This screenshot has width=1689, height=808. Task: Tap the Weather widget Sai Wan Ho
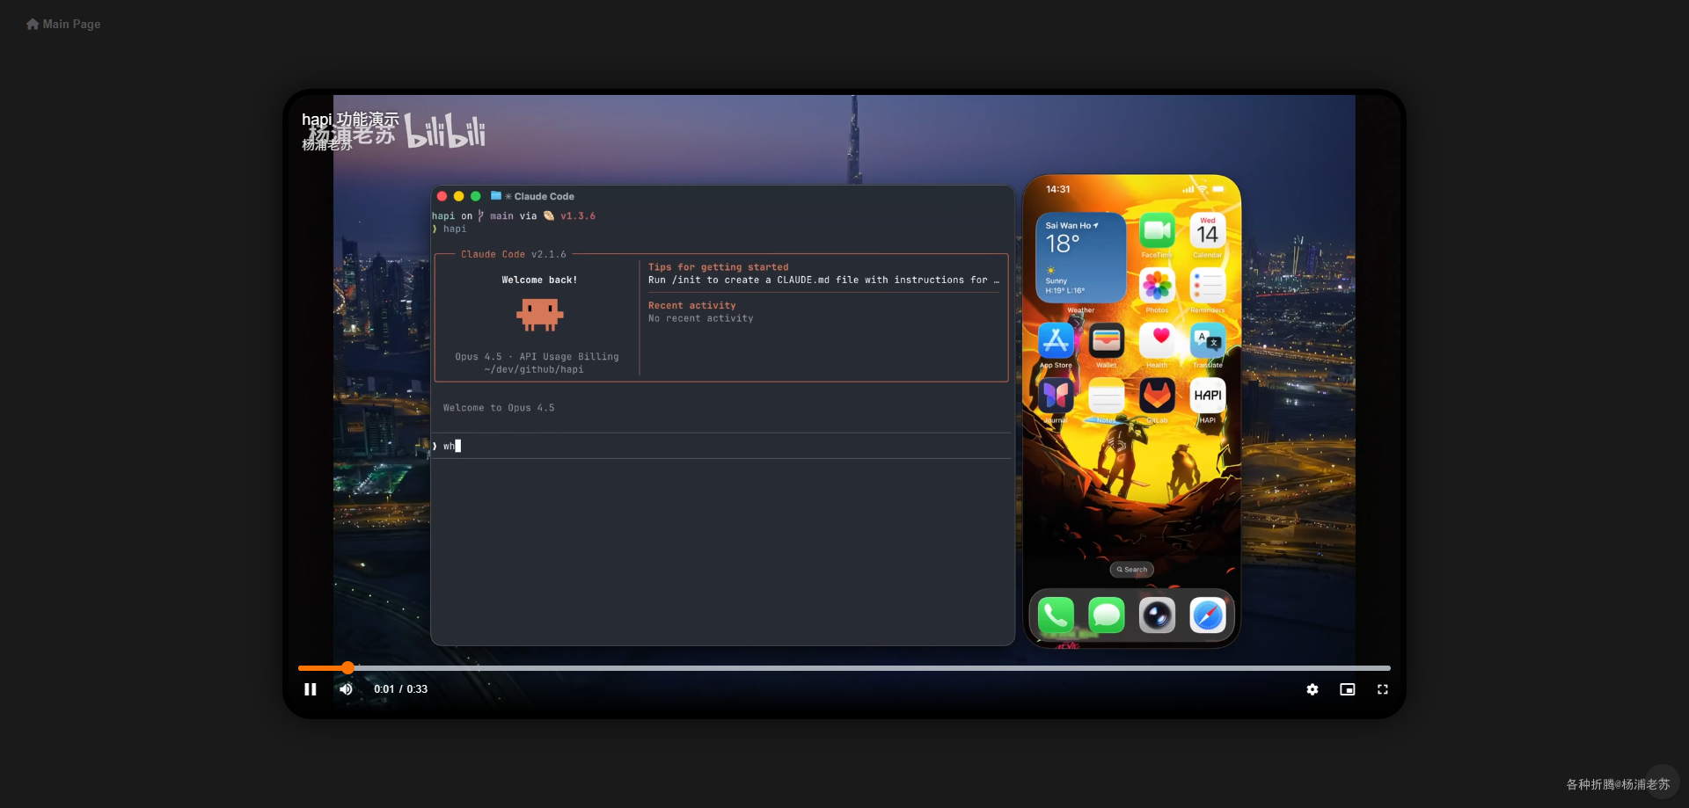pos(1081,258)
